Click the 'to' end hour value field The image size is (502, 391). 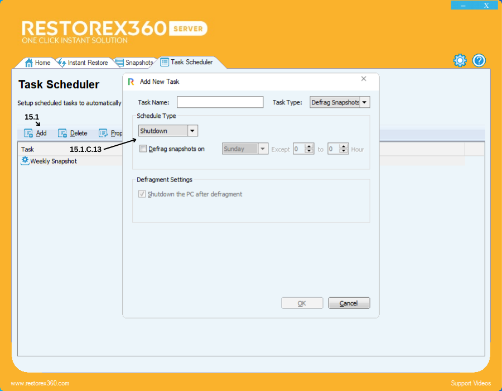(x=334, y=149)
